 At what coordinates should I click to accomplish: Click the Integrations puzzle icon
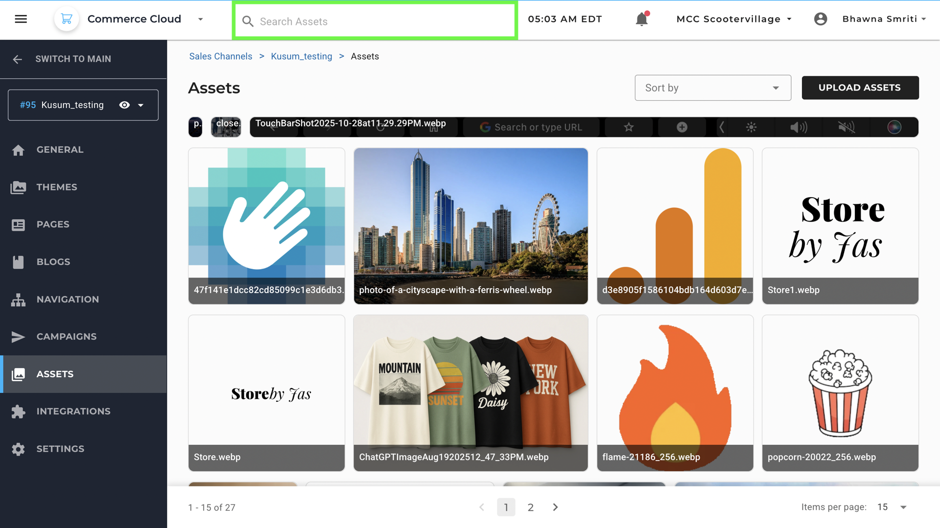[x=18, y=412]
